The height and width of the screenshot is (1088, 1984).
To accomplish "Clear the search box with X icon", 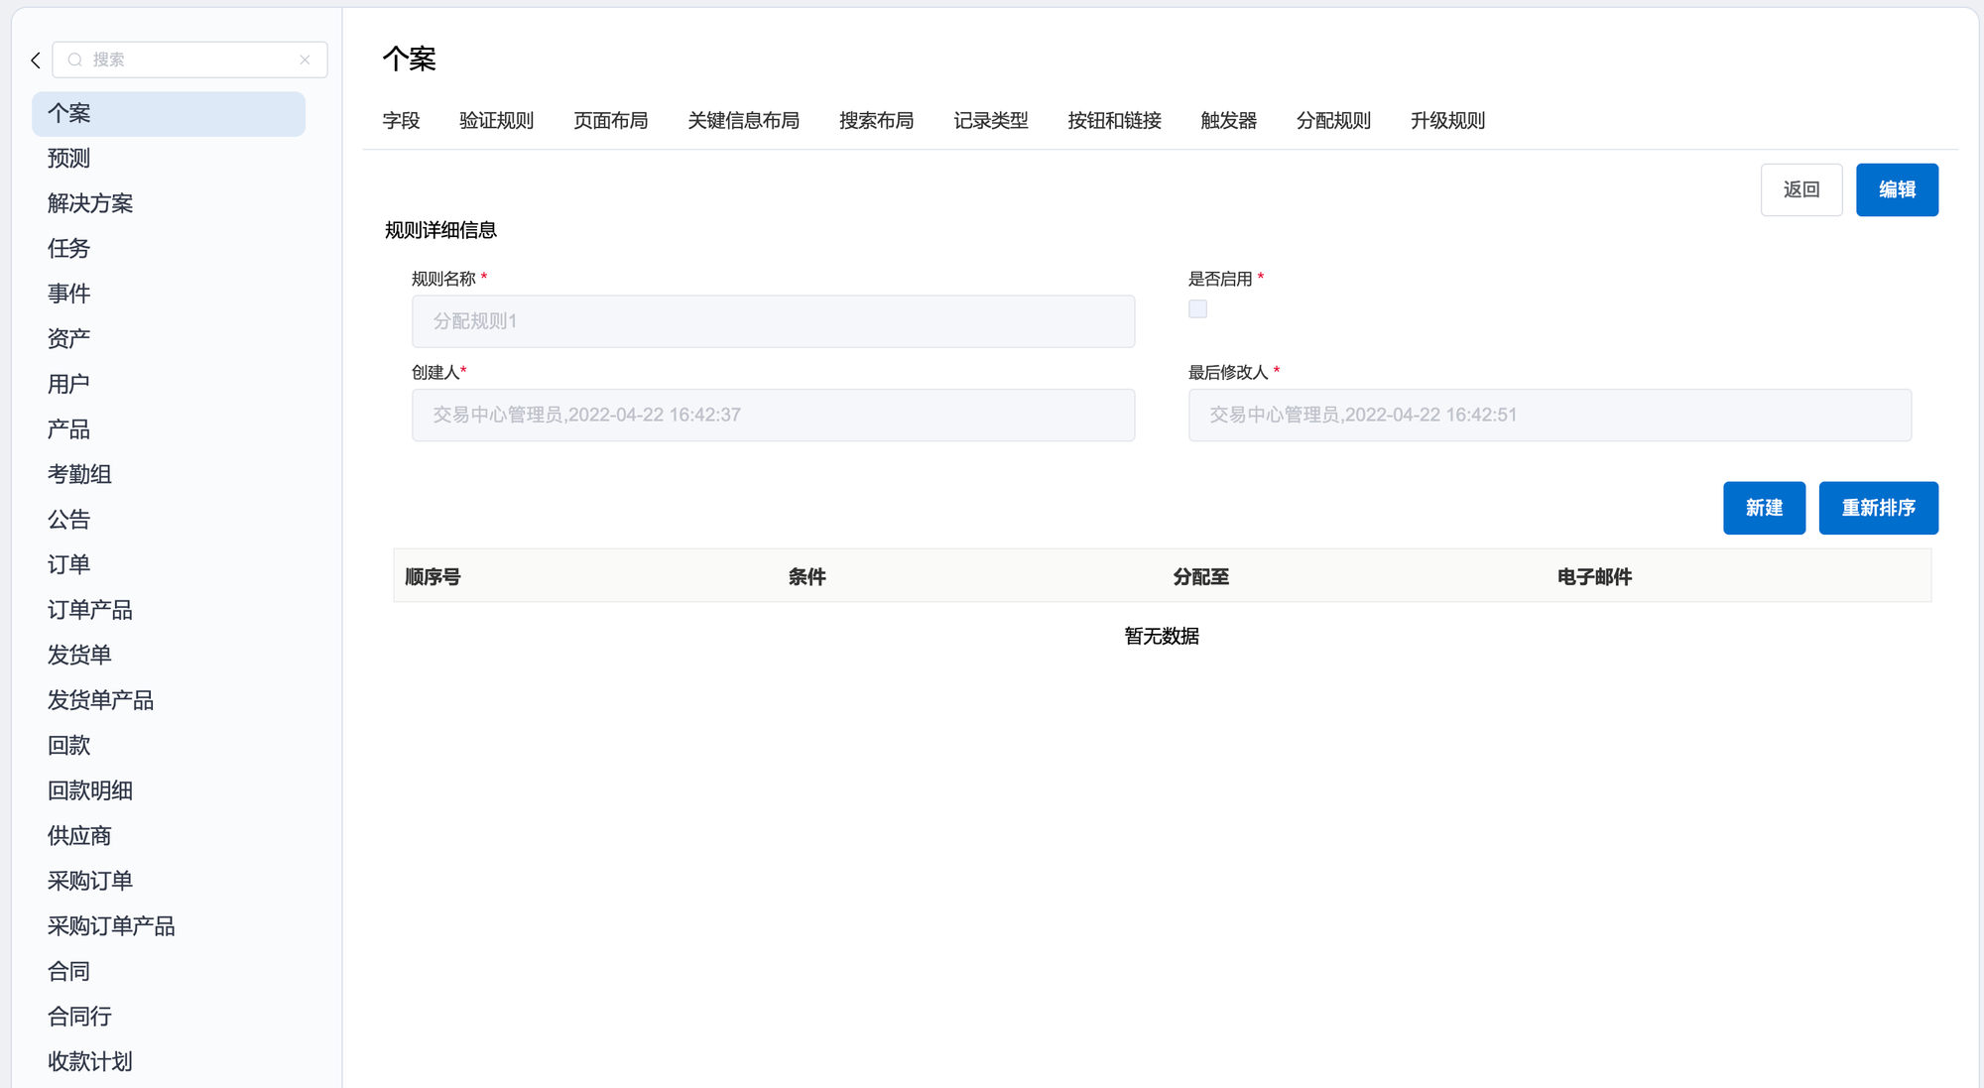I will [x=305, y=60].
